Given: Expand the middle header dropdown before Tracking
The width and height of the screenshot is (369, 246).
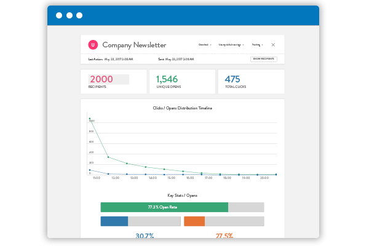Looking at the screenshot, I should click(231, 45).
